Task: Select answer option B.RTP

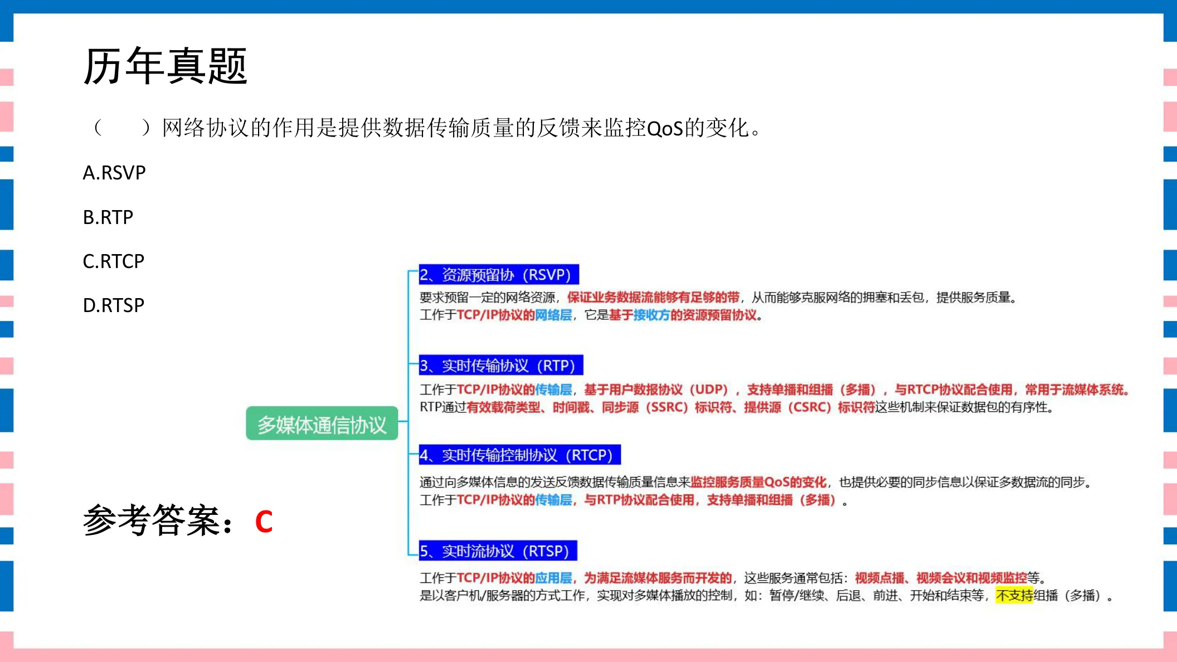Action: [108, 217]
